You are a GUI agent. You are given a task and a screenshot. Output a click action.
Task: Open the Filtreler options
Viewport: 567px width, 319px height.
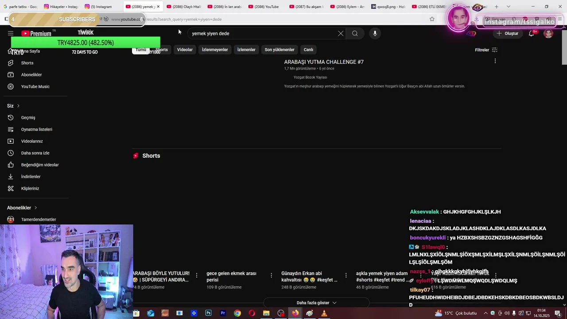[486, 50]
